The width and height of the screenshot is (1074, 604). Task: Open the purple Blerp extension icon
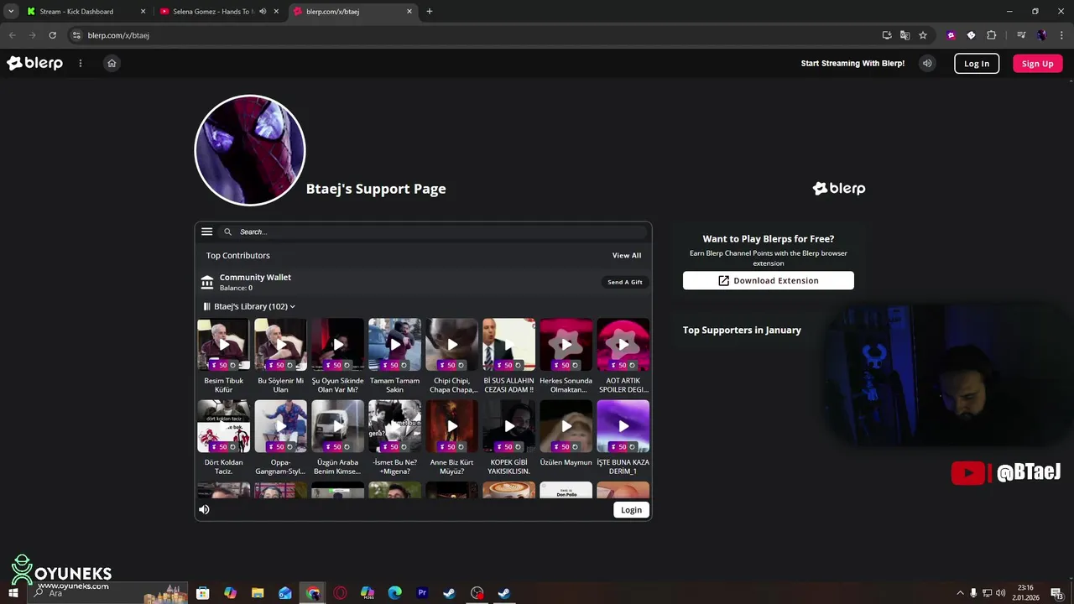tap(951, 35)
